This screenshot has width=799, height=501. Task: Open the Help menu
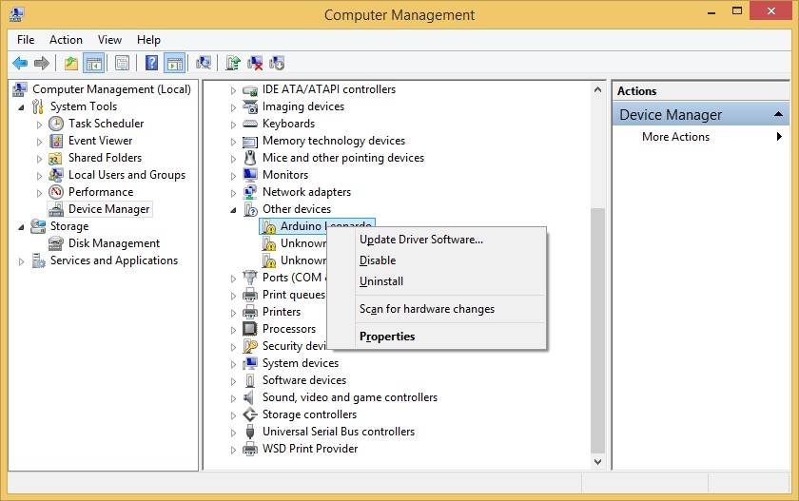point(148,40)
